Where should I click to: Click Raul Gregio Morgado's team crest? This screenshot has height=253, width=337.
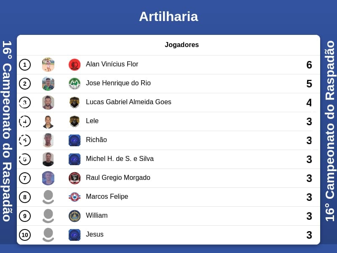coord(75,178)
